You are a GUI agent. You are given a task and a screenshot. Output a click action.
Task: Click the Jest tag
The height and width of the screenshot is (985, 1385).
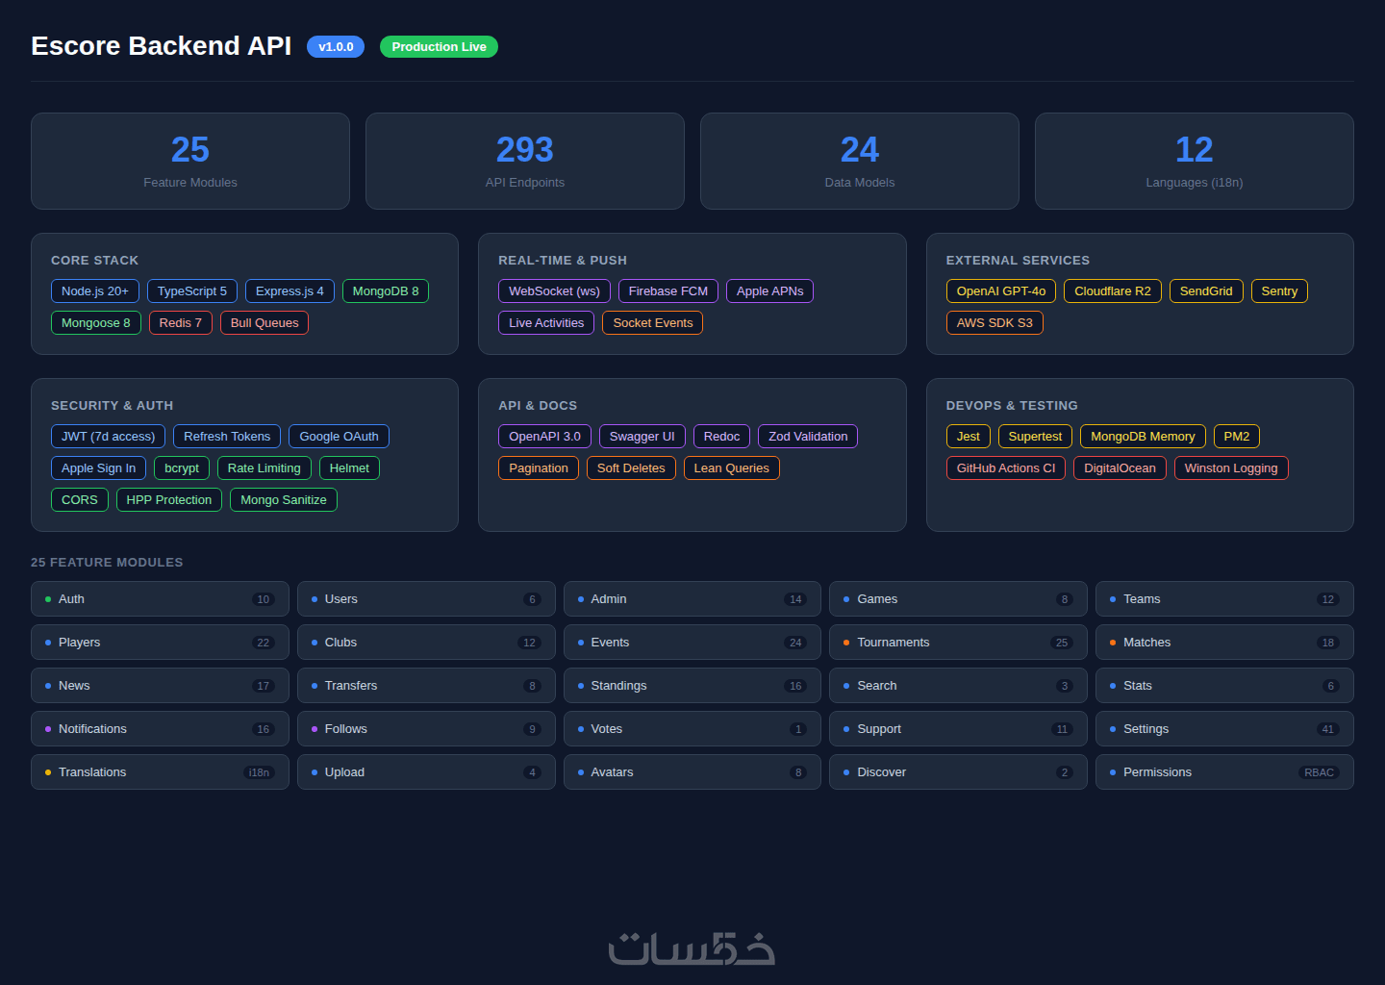click(x=969, y=436)
